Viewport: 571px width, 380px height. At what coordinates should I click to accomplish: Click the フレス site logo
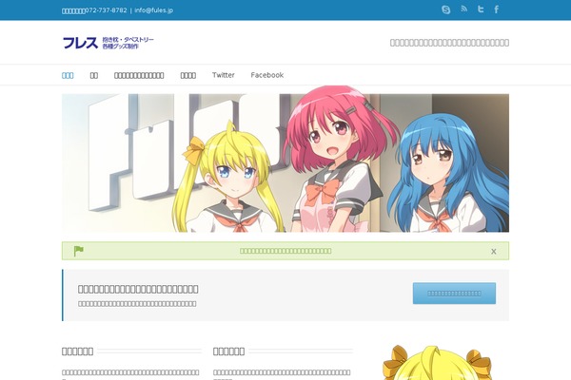(108, 43)
